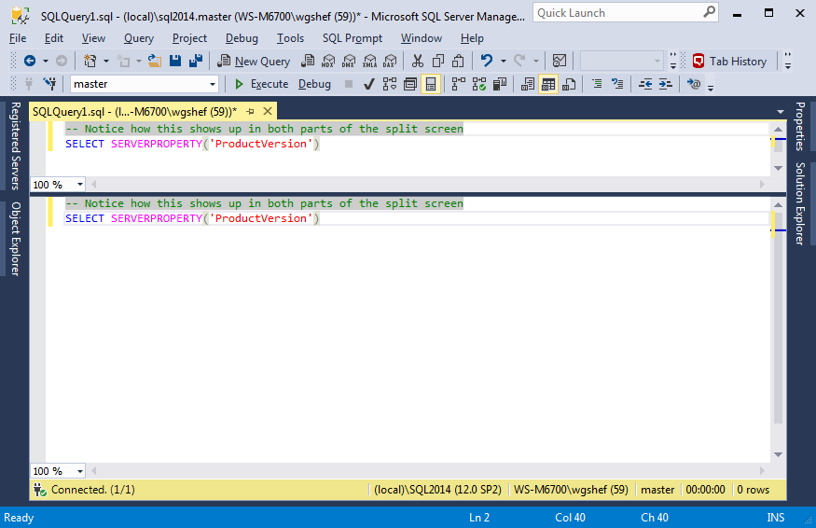Viewport: 816px width, 528px height.
Task: Click the upper pane scroll-down arrow
Action: [778, 168]
